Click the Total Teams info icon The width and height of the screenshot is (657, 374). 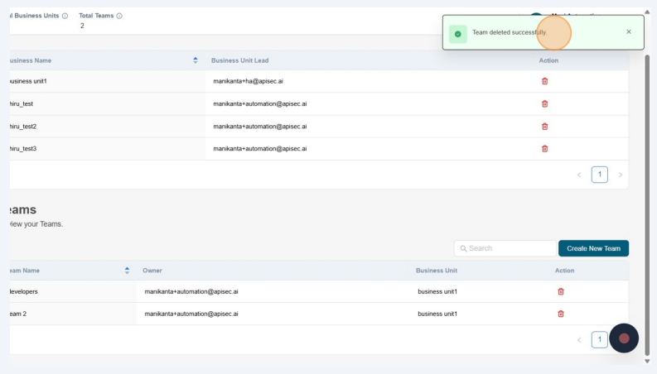[x=119, y=16]
